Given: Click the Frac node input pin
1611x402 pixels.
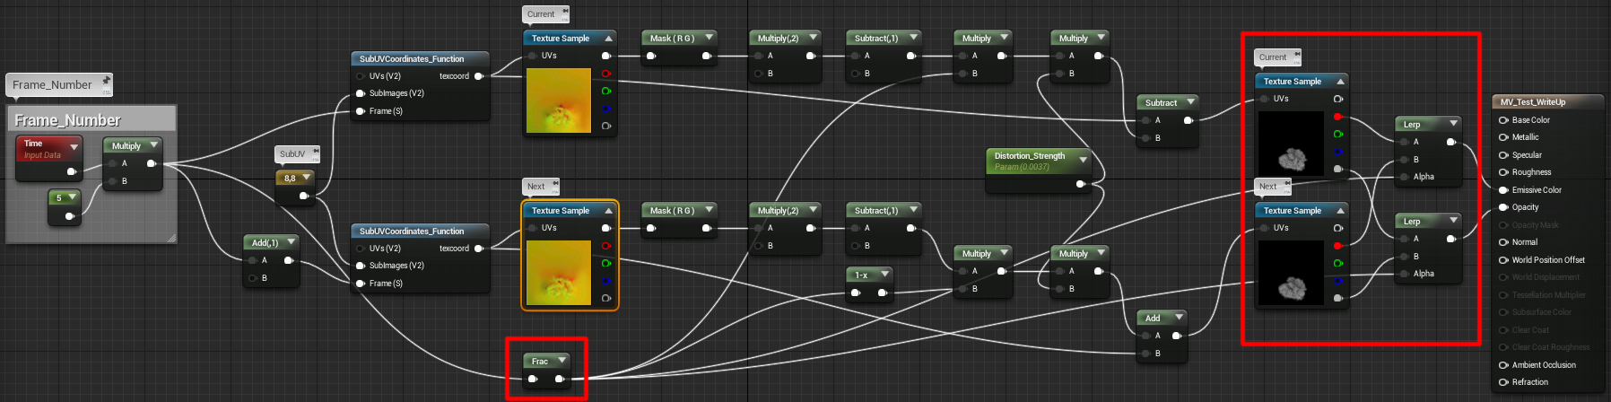Looking at the screenshot, I should (532, 379).
